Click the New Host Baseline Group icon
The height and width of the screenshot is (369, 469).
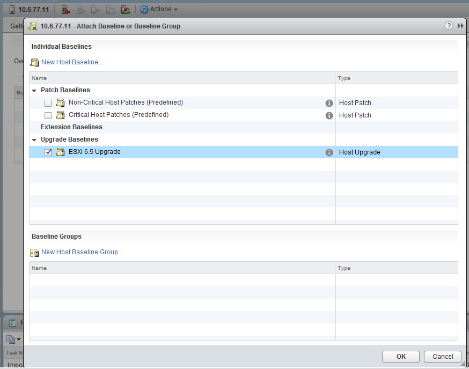pyautogui.click(x=34, y=253)
